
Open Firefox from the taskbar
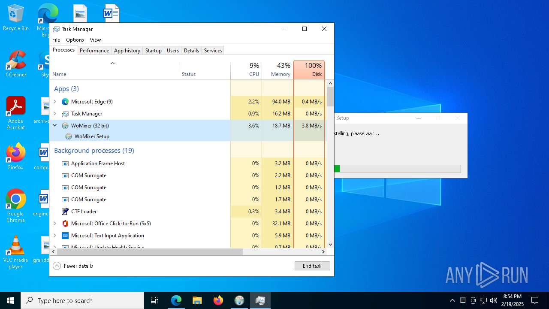[218, 300]
